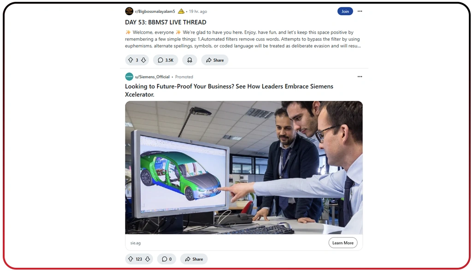Join the Bigbossmalayalam5 community
This screenshot has height=271, width=473.
[x=345, y=11]
